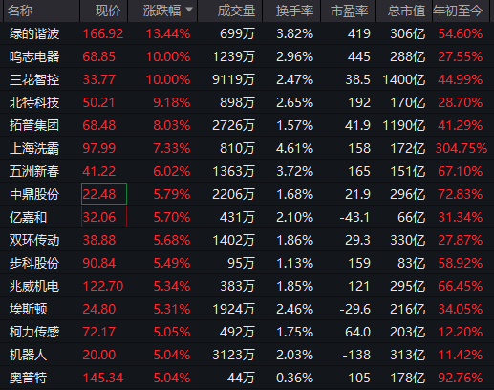This screenshot has width=494, height=390.
Task: Select the 拓普集团 row
Action: tap(247, 125)
